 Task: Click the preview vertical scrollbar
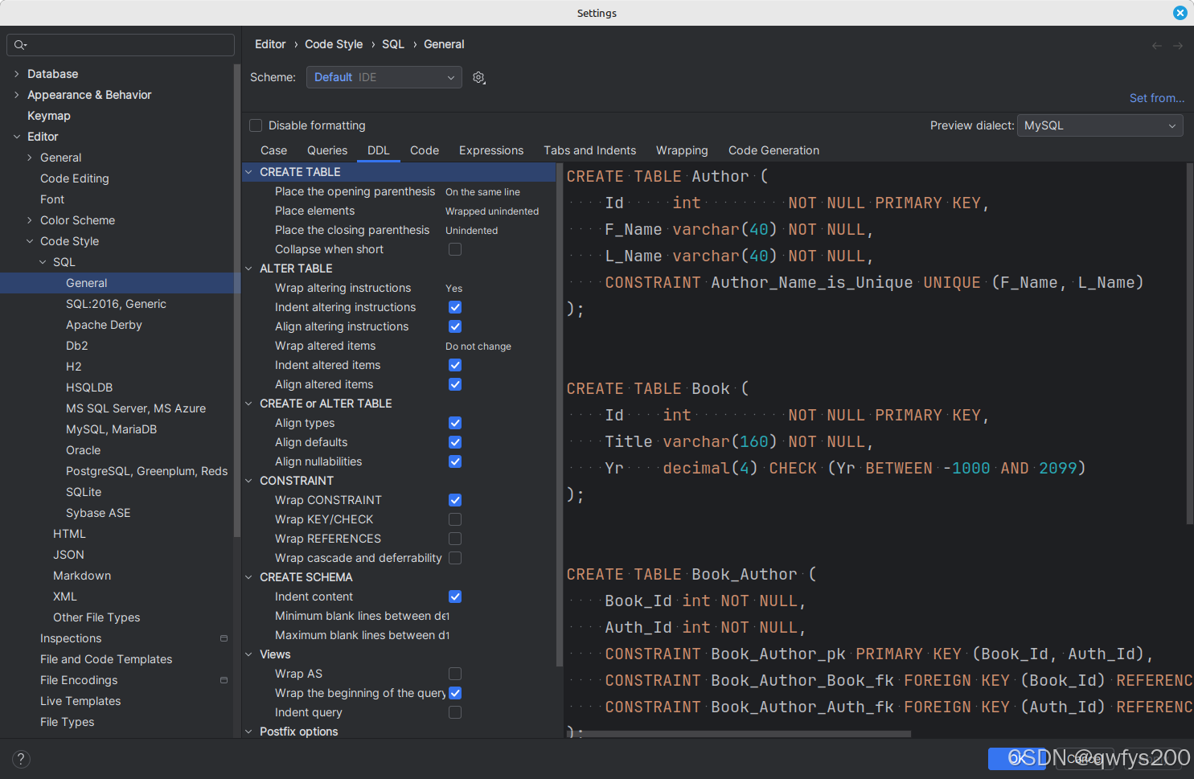coord(1189,344)
